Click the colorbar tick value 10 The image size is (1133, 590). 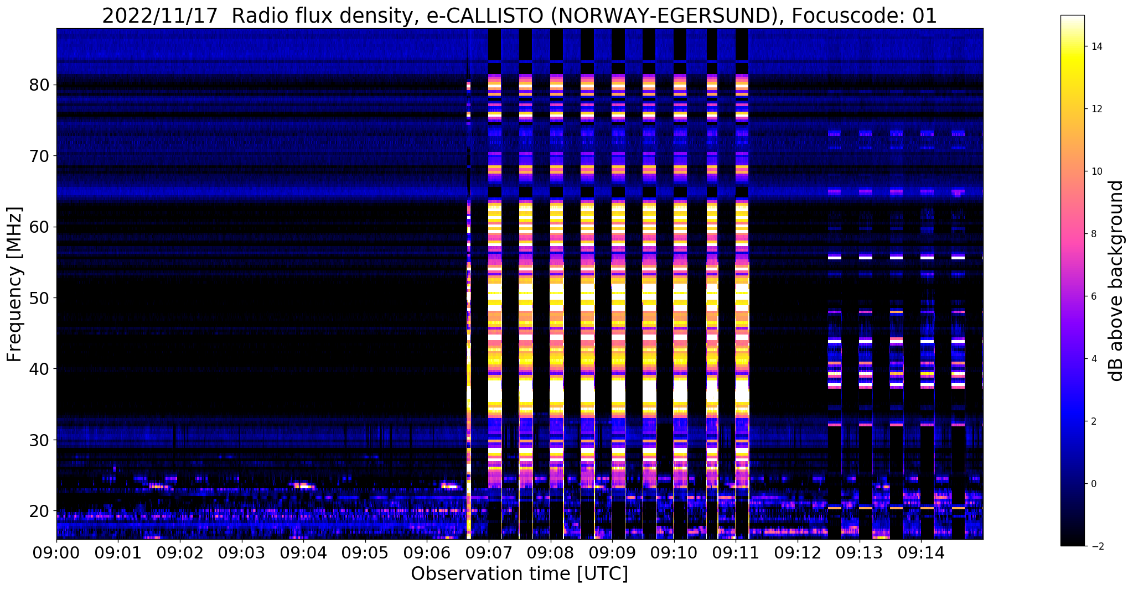(x=1096, y=171)
